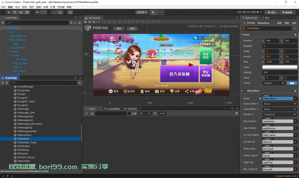Open Node section gear settings
This screenshot has width=299, height=178.
pos(295,35)
